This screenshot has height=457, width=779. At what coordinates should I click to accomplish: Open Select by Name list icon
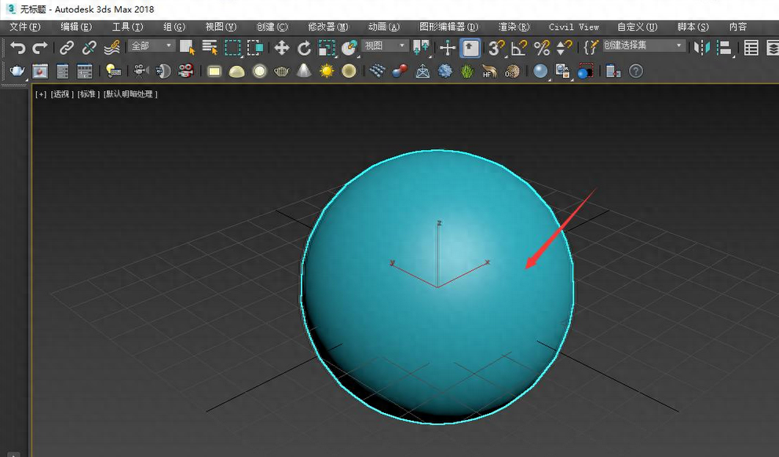(210, 48)
